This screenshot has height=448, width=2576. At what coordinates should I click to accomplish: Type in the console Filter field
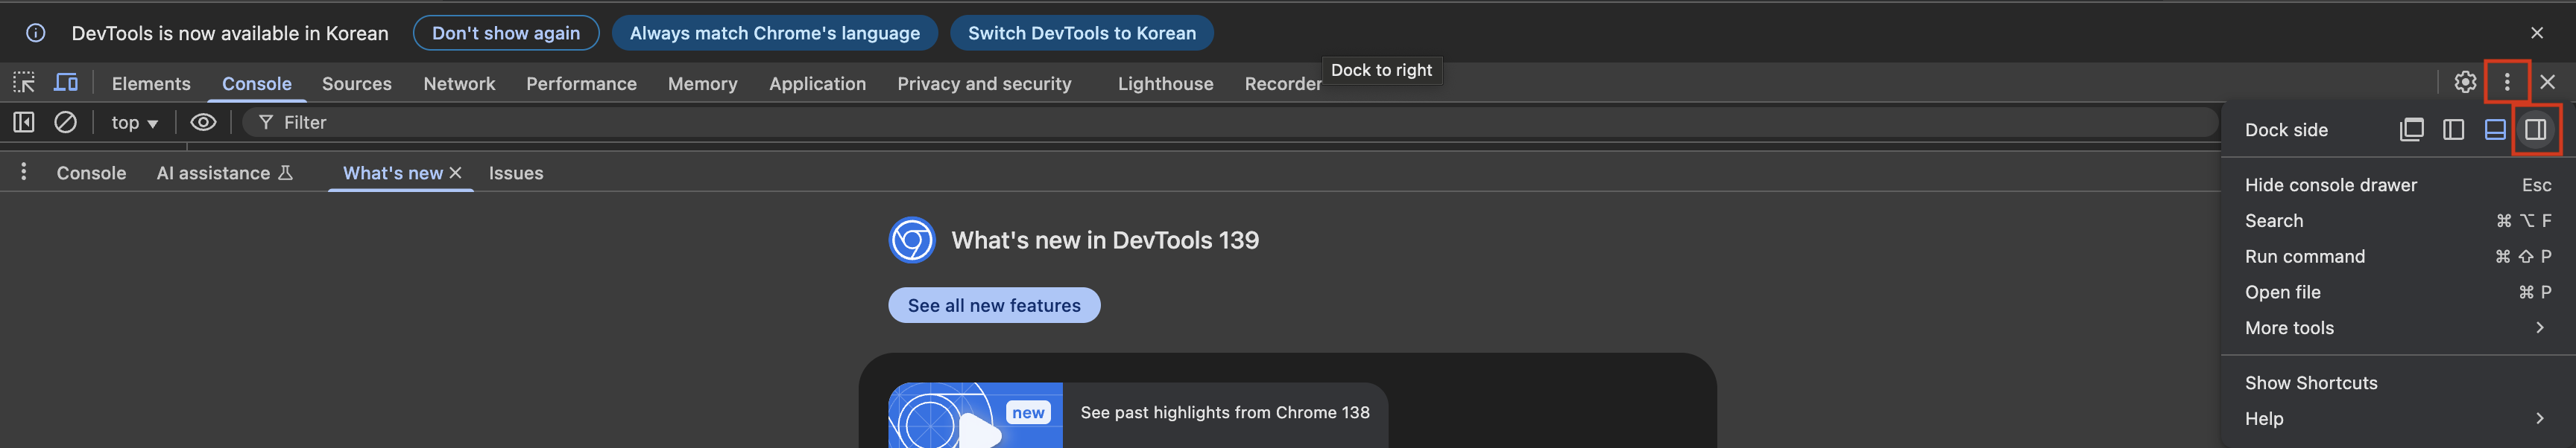click(1200, 123)
